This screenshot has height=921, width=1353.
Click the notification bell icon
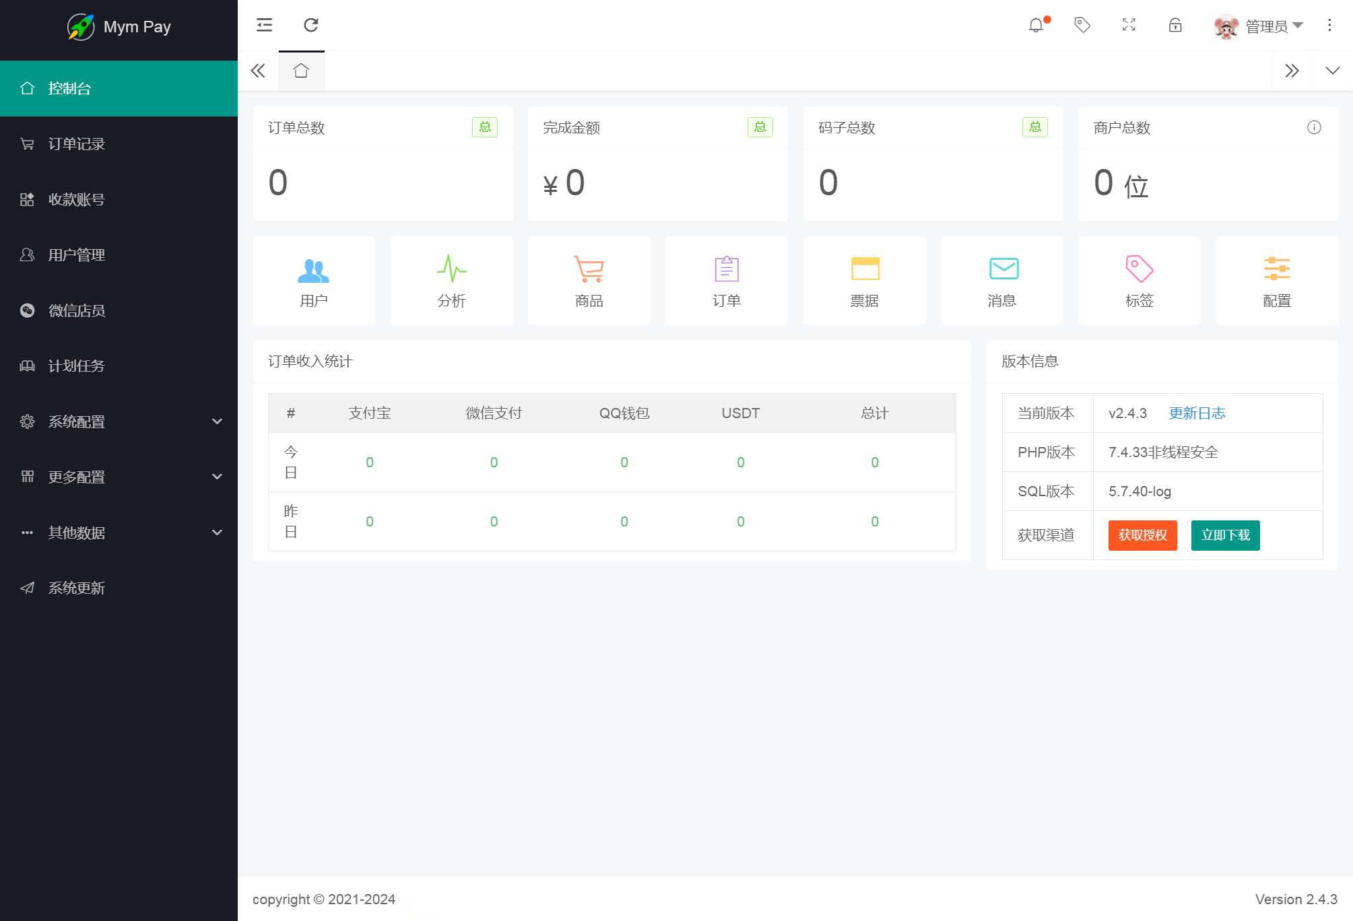tap(1036, 26)
